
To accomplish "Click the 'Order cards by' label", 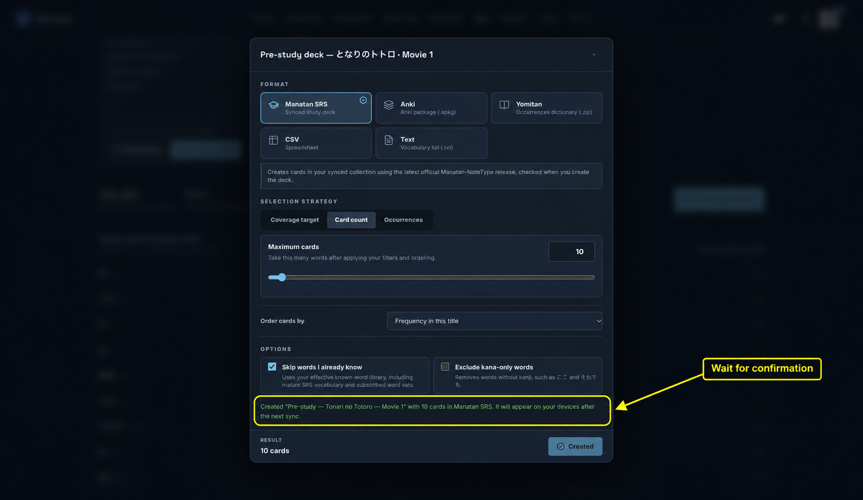I will pos(282,321).
